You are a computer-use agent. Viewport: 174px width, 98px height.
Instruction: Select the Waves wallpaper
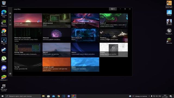(85, 65)
